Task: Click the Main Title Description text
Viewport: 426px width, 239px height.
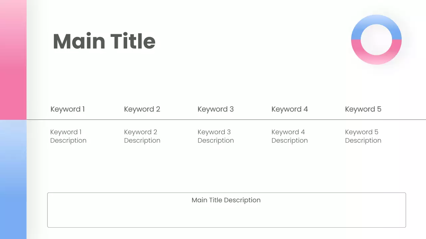Action: click(226, 200)
